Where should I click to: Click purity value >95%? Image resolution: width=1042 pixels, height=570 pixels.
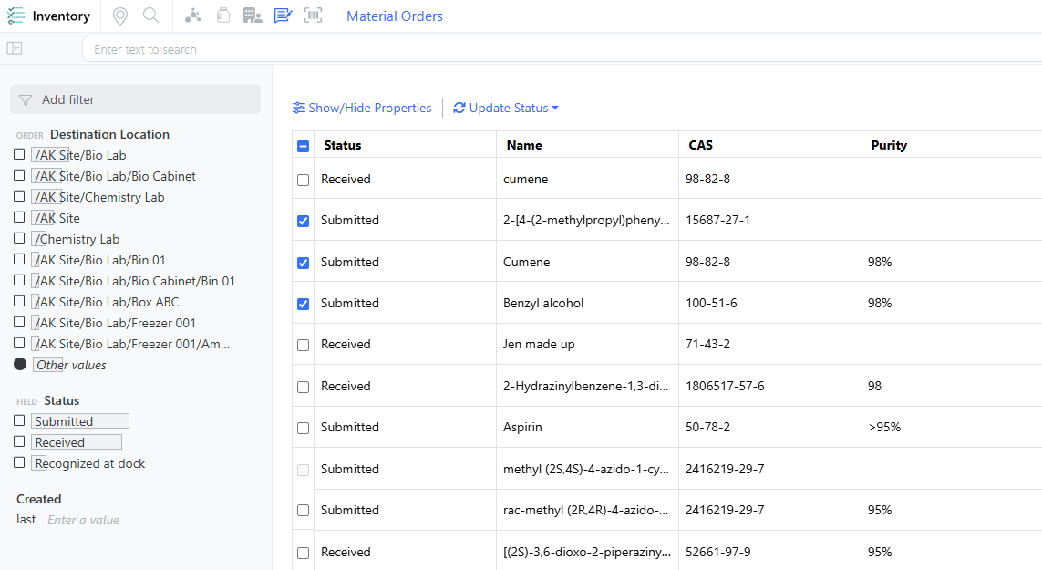point(884,427)
